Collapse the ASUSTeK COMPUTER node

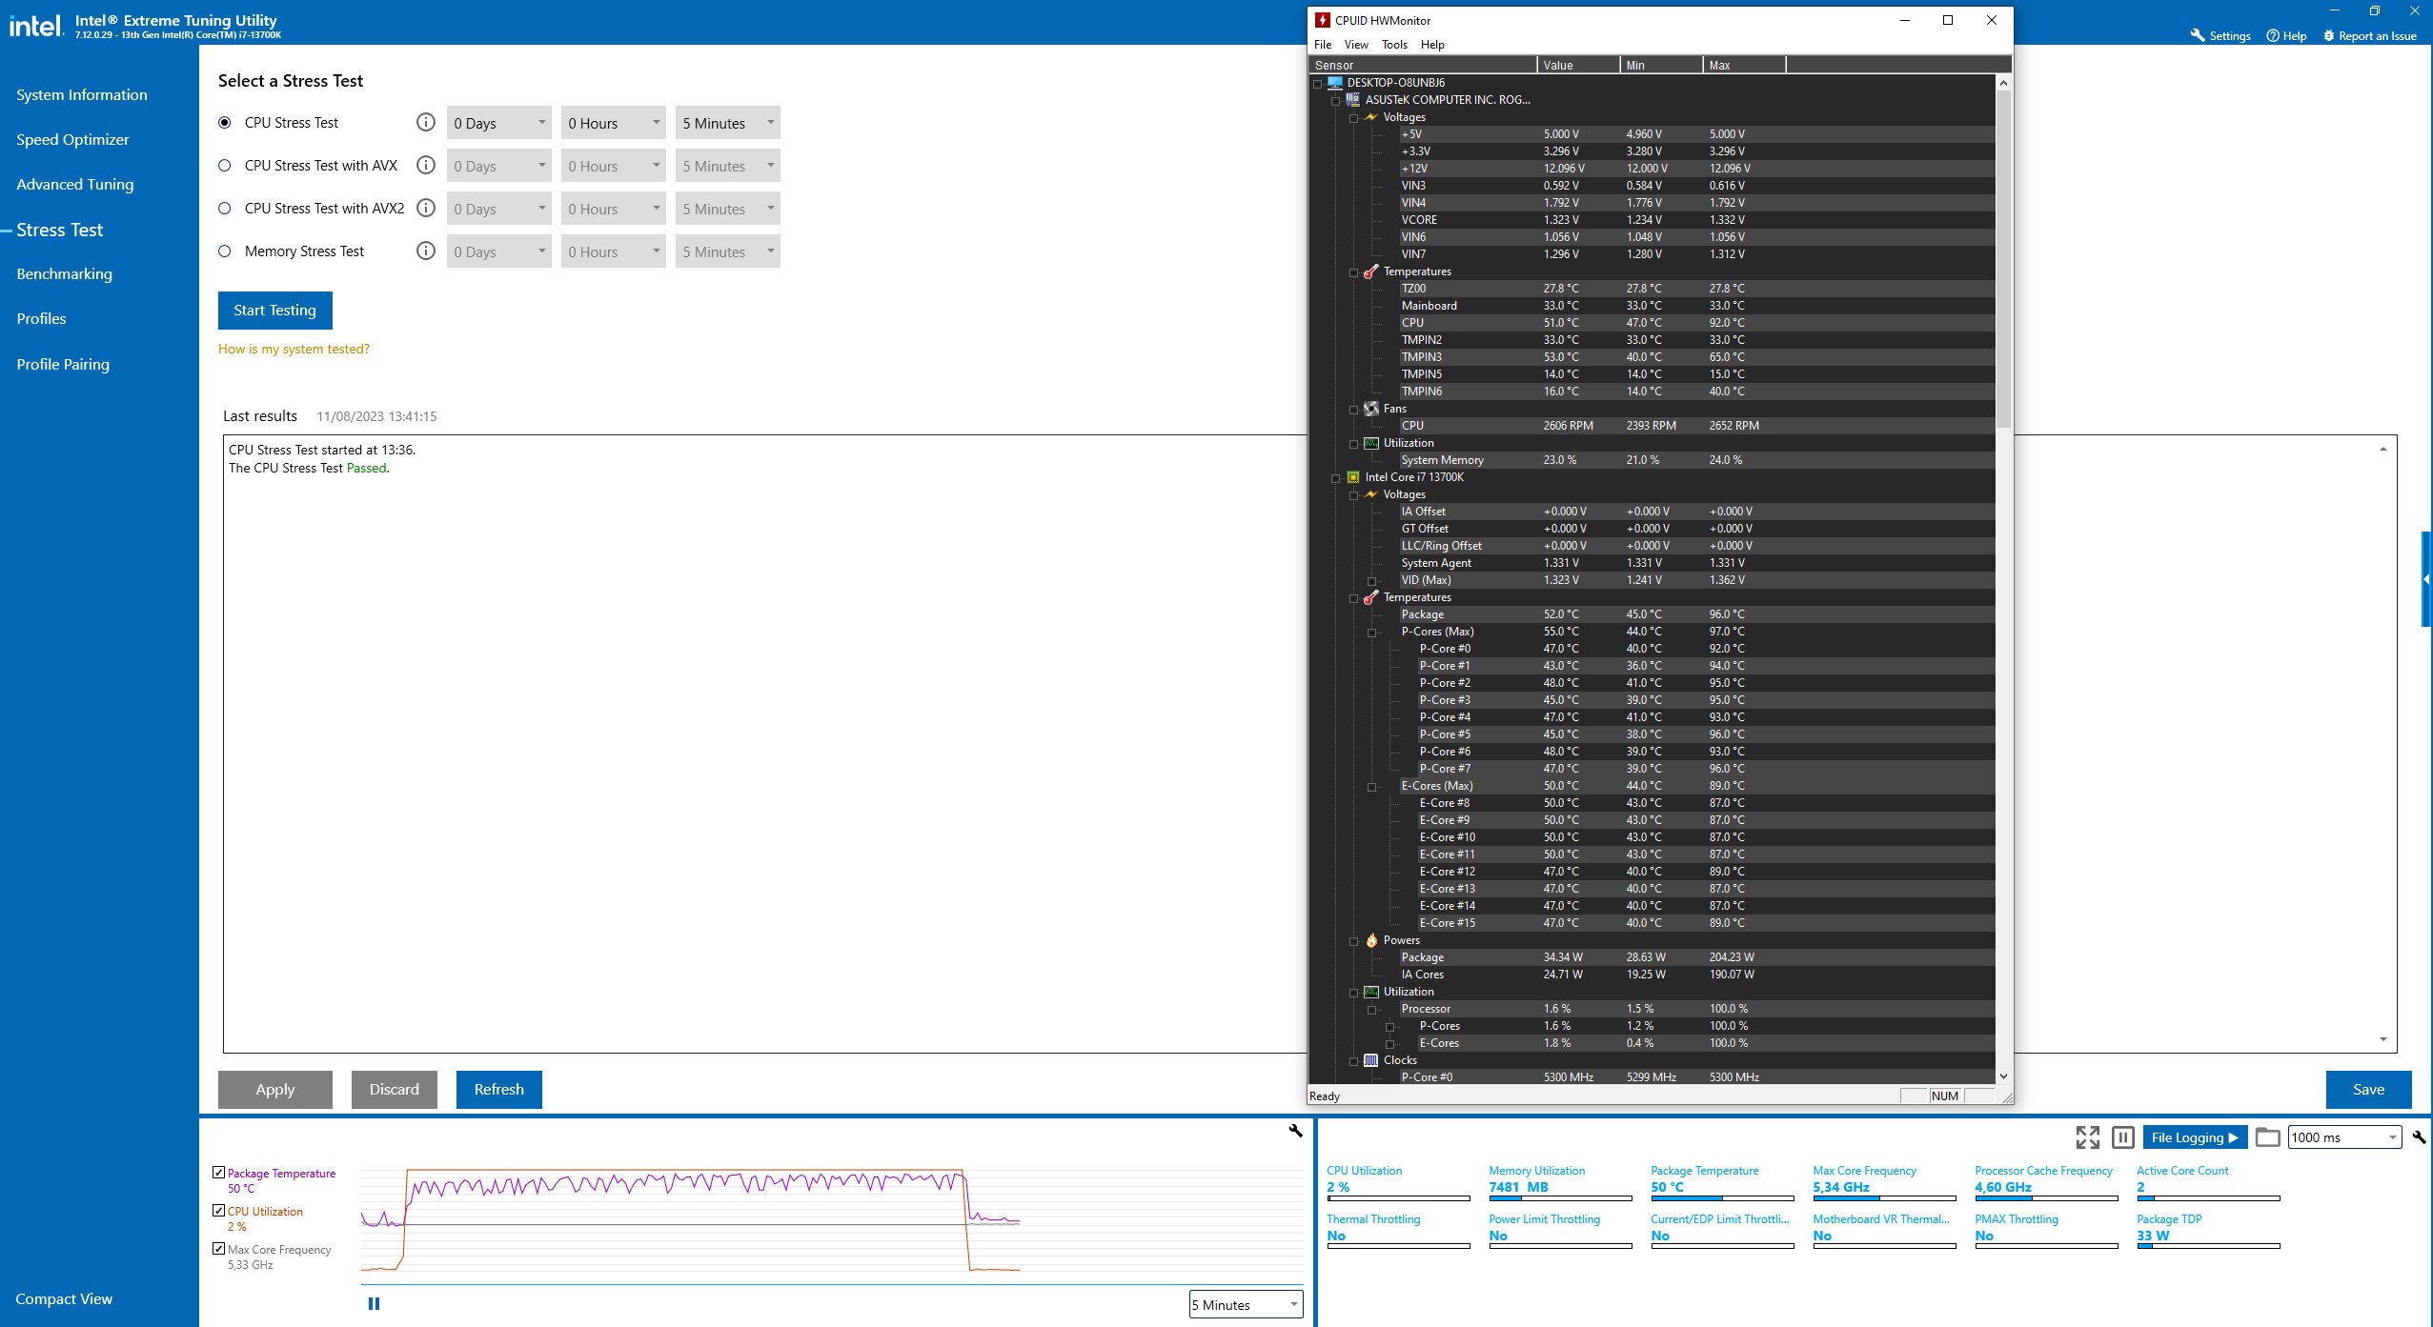coord(1336,101)
